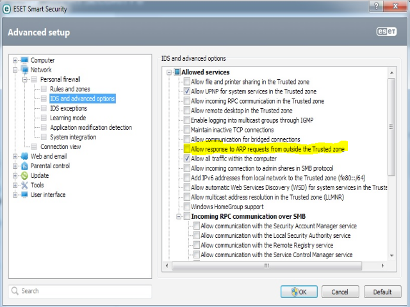
Task: Expand the Computer tree node
Action: [x=15, y=60]
